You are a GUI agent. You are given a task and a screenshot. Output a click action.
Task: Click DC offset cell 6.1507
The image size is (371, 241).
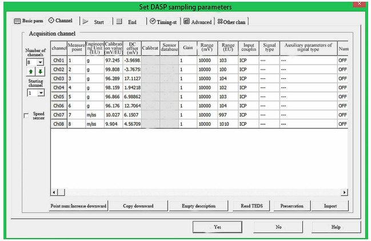click(132, 115)
